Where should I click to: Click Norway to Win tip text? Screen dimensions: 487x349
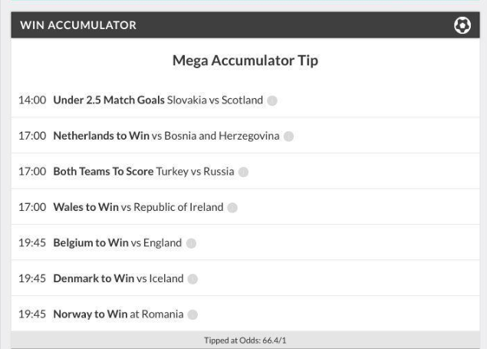[90, 314]
